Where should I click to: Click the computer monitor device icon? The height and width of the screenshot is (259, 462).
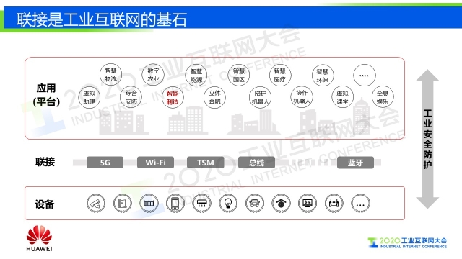click(x=308, y=203)
